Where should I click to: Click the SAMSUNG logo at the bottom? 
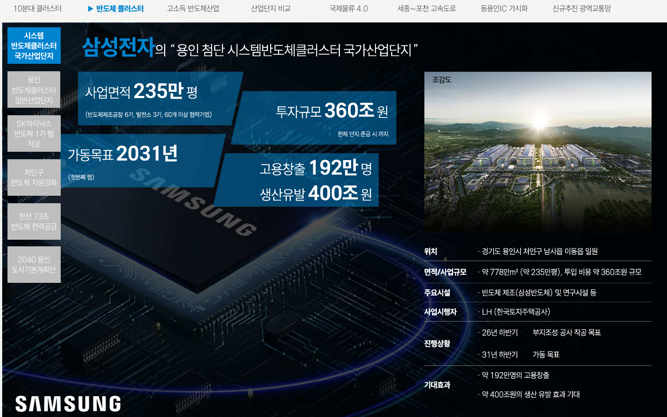(x=68, y=404)
